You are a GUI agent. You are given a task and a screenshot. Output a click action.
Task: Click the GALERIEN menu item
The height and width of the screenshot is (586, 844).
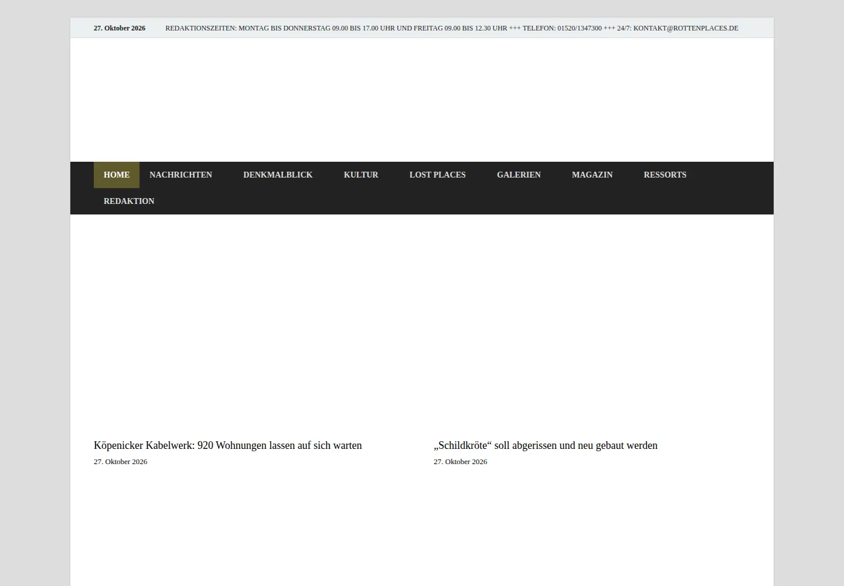coord(519,175)
